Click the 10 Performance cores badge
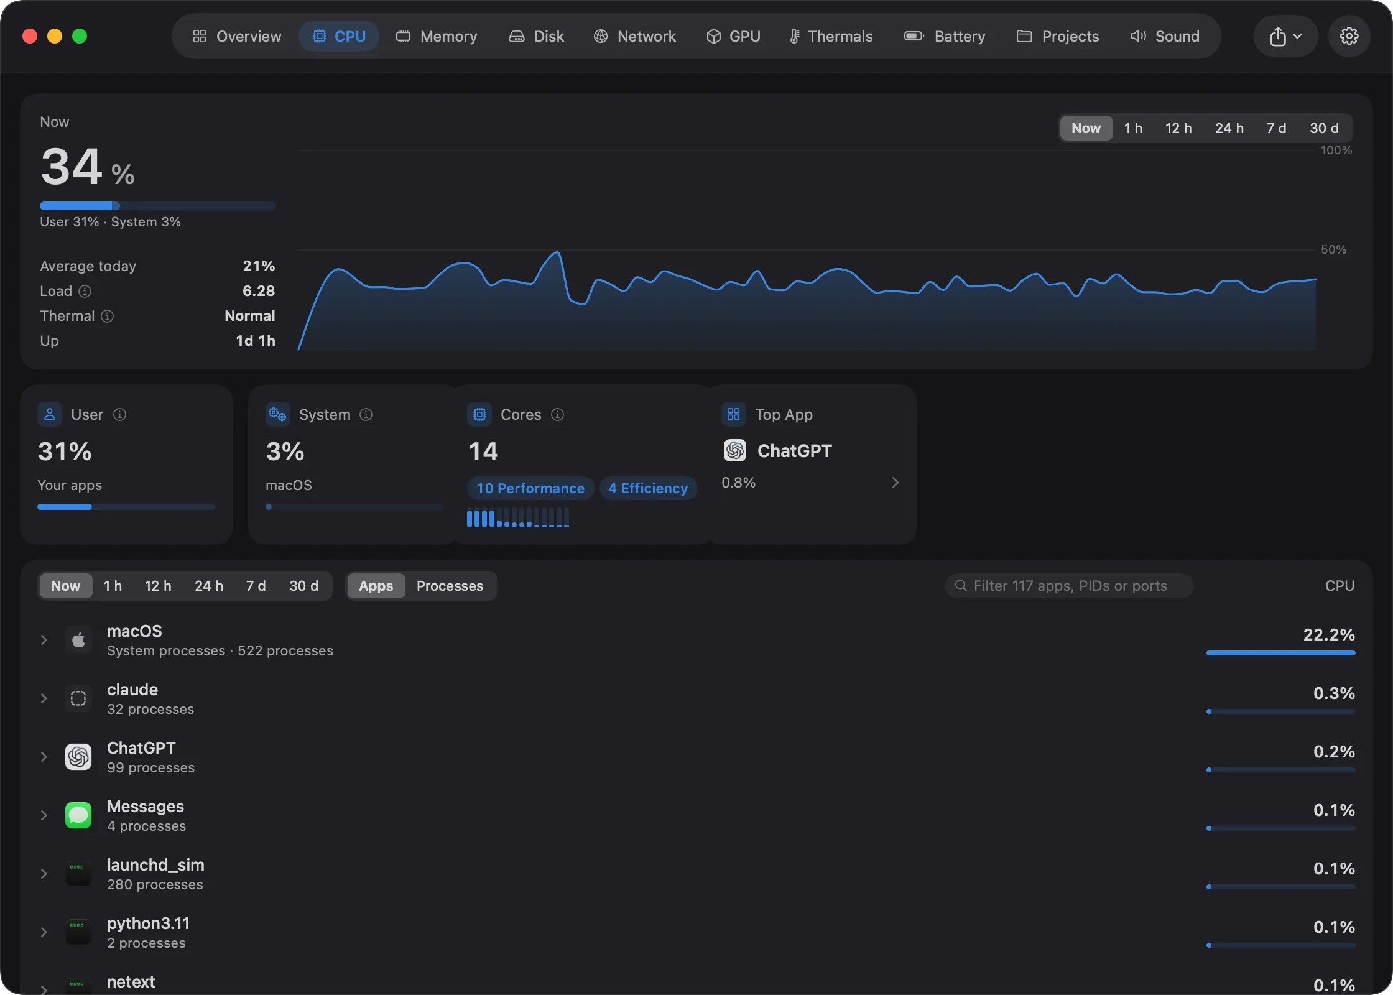 pos(530,488)
